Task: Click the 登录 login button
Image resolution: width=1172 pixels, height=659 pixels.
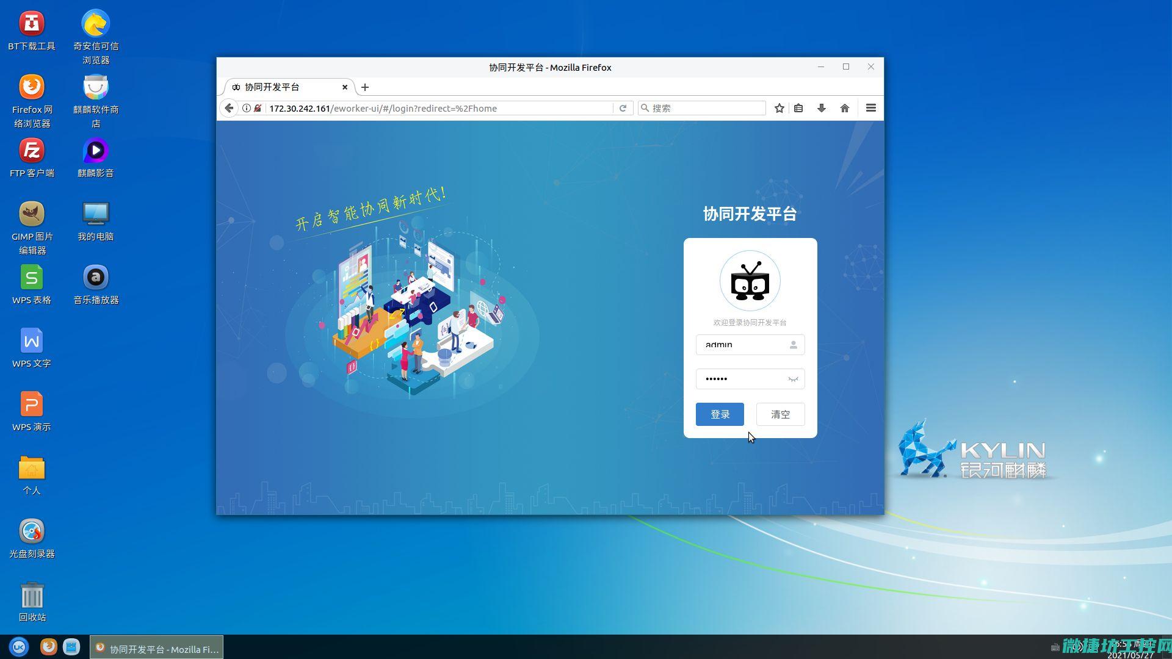Action: pyautogui.click(x=720, y=414)
